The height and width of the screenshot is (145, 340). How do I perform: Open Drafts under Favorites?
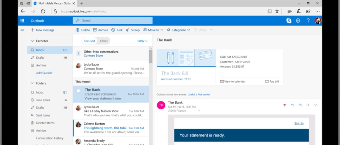tap(50, 58)
